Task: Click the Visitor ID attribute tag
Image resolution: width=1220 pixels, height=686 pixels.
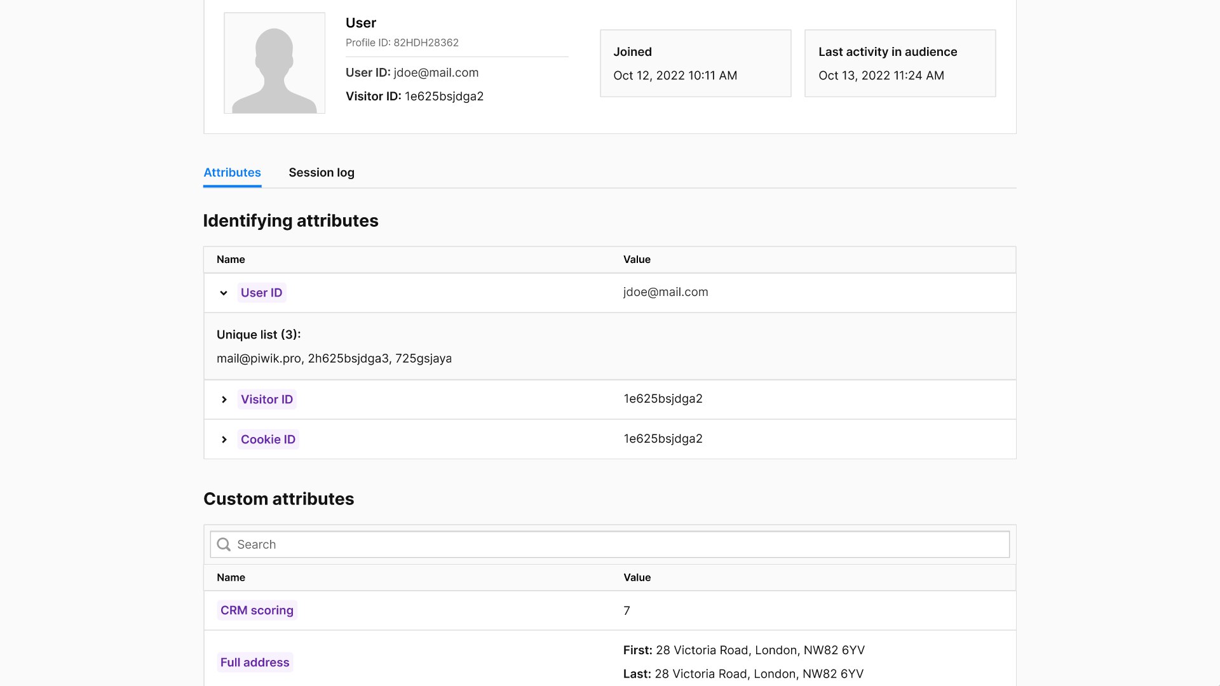Action: coord(266,400)
